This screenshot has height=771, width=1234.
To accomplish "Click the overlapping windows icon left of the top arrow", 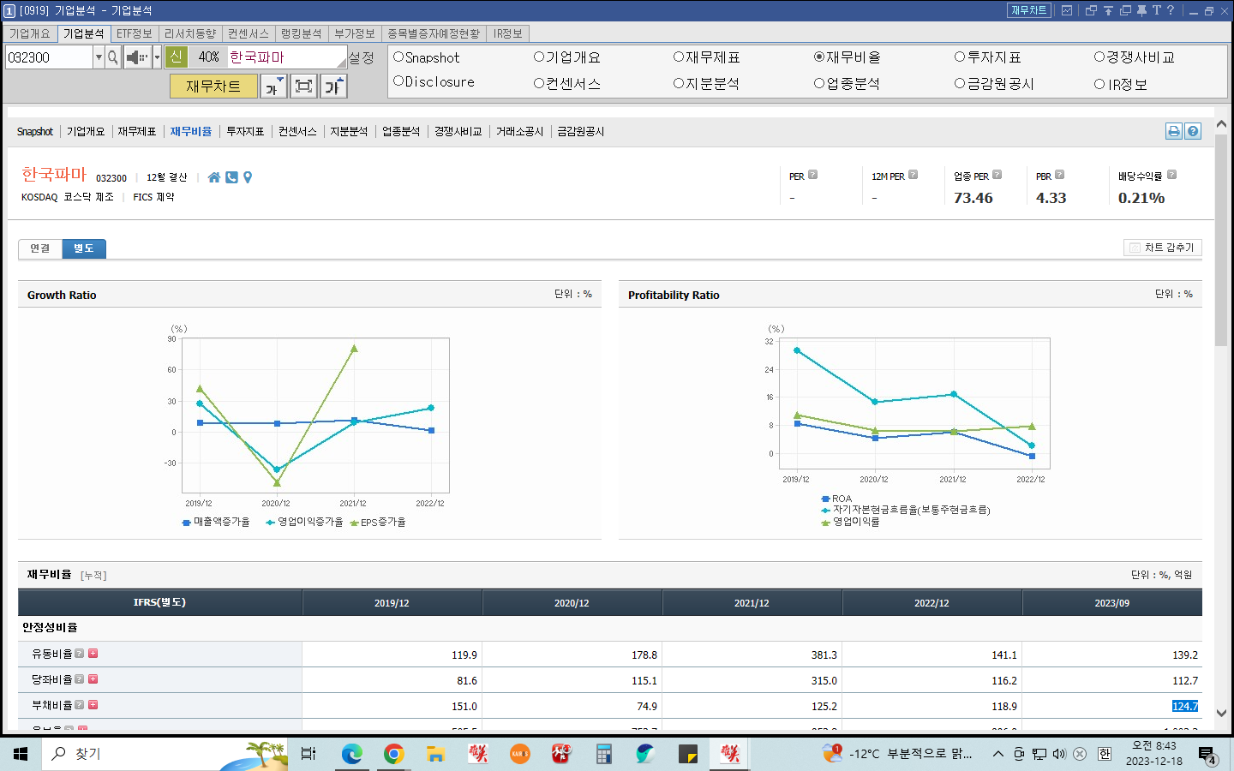I will click(x=1091, y=10).
